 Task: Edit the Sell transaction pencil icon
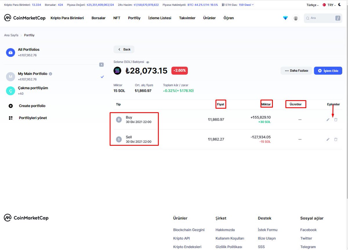[x=328, y=139]
